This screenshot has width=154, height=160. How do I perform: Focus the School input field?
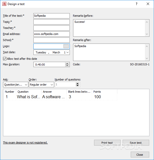[x=52, y=40]
